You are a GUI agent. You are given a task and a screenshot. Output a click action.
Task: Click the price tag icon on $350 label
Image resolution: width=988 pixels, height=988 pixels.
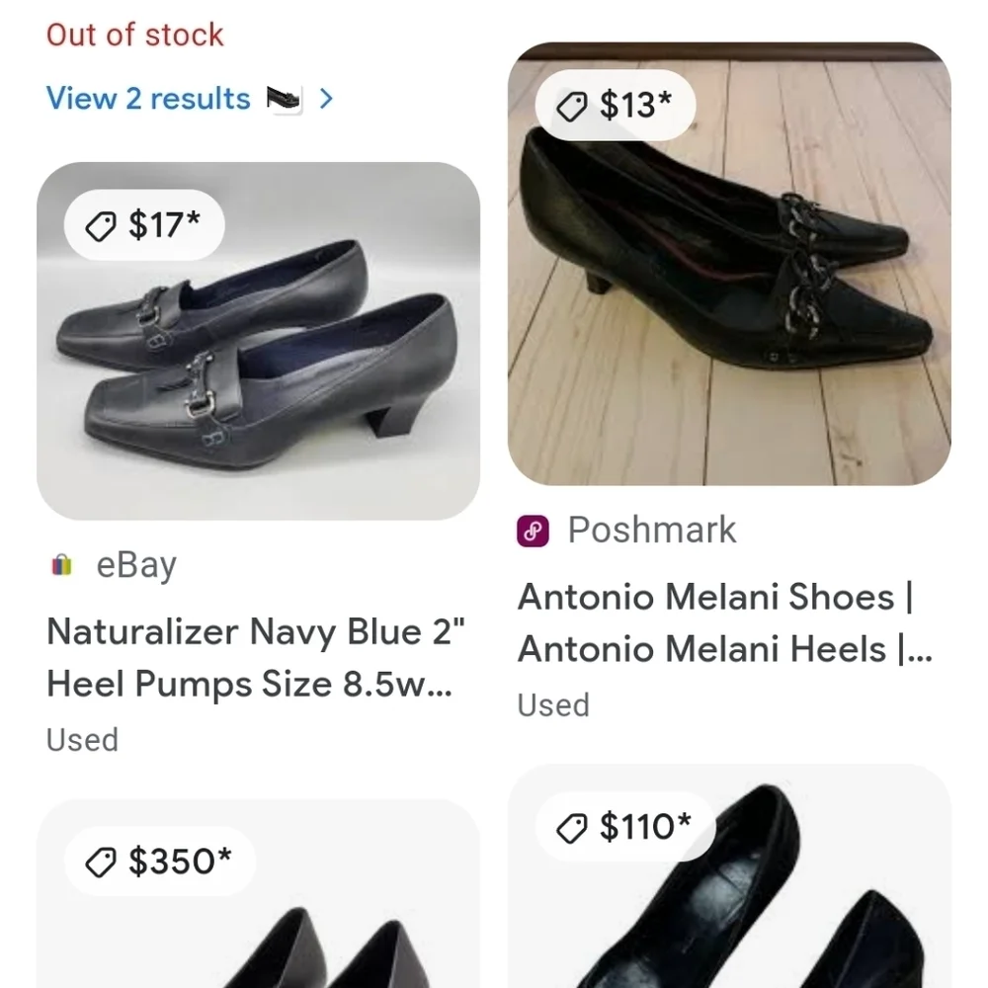tap(98, 861)
